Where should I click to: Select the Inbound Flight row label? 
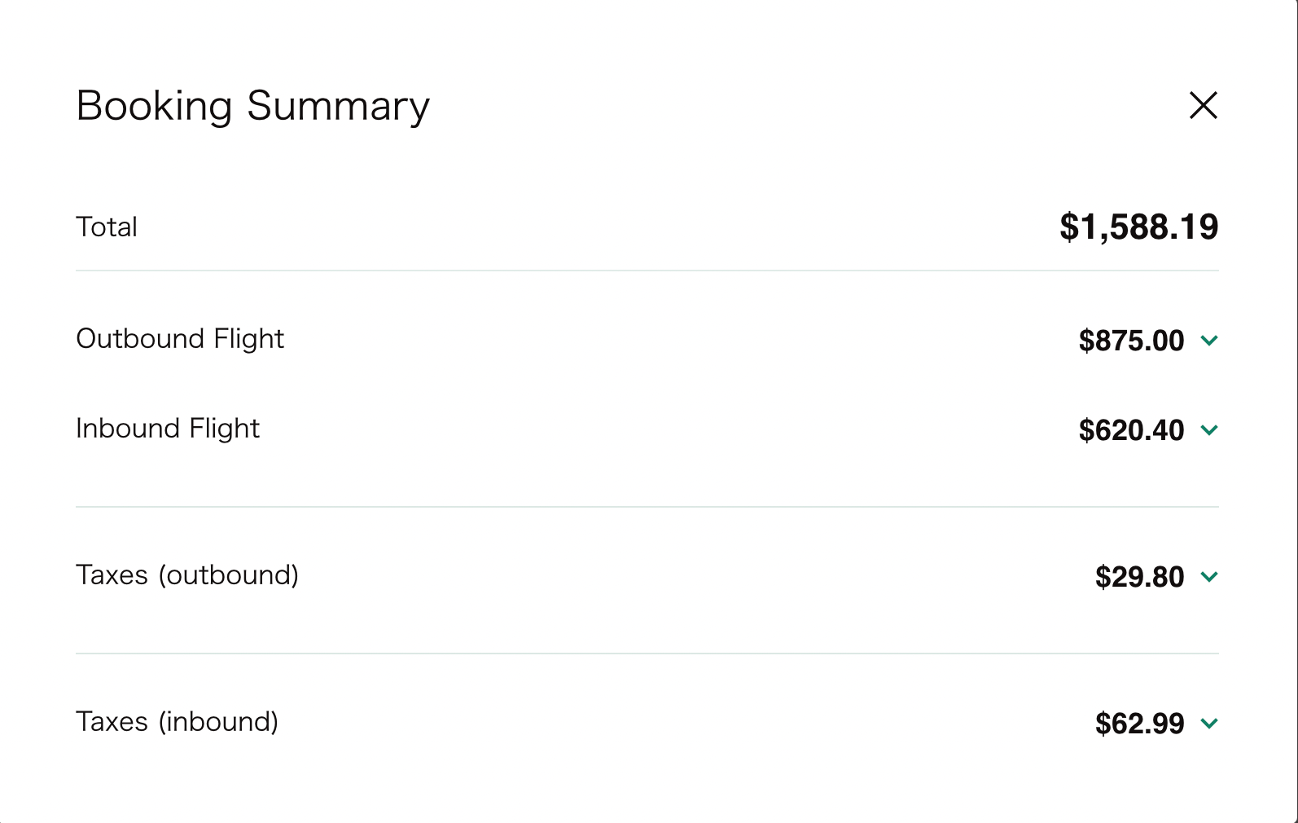pos(168,429)
